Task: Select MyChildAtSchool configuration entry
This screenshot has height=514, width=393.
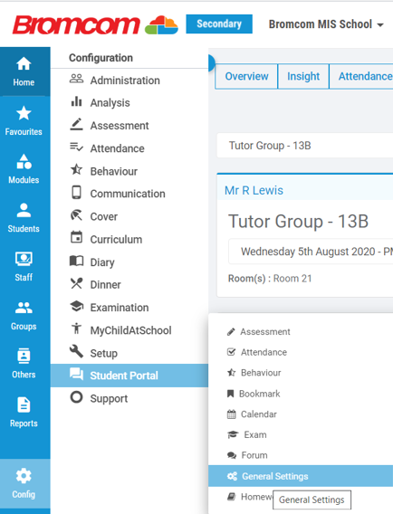Action: tap(129, 330)
